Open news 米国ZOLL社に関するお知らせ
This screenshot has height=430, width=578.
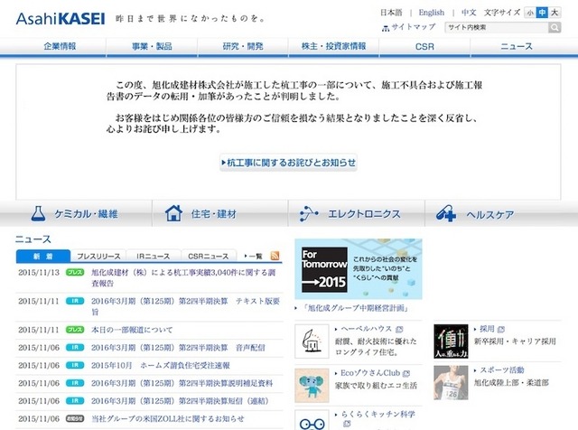pyautogui.click(x=167, y=418)
